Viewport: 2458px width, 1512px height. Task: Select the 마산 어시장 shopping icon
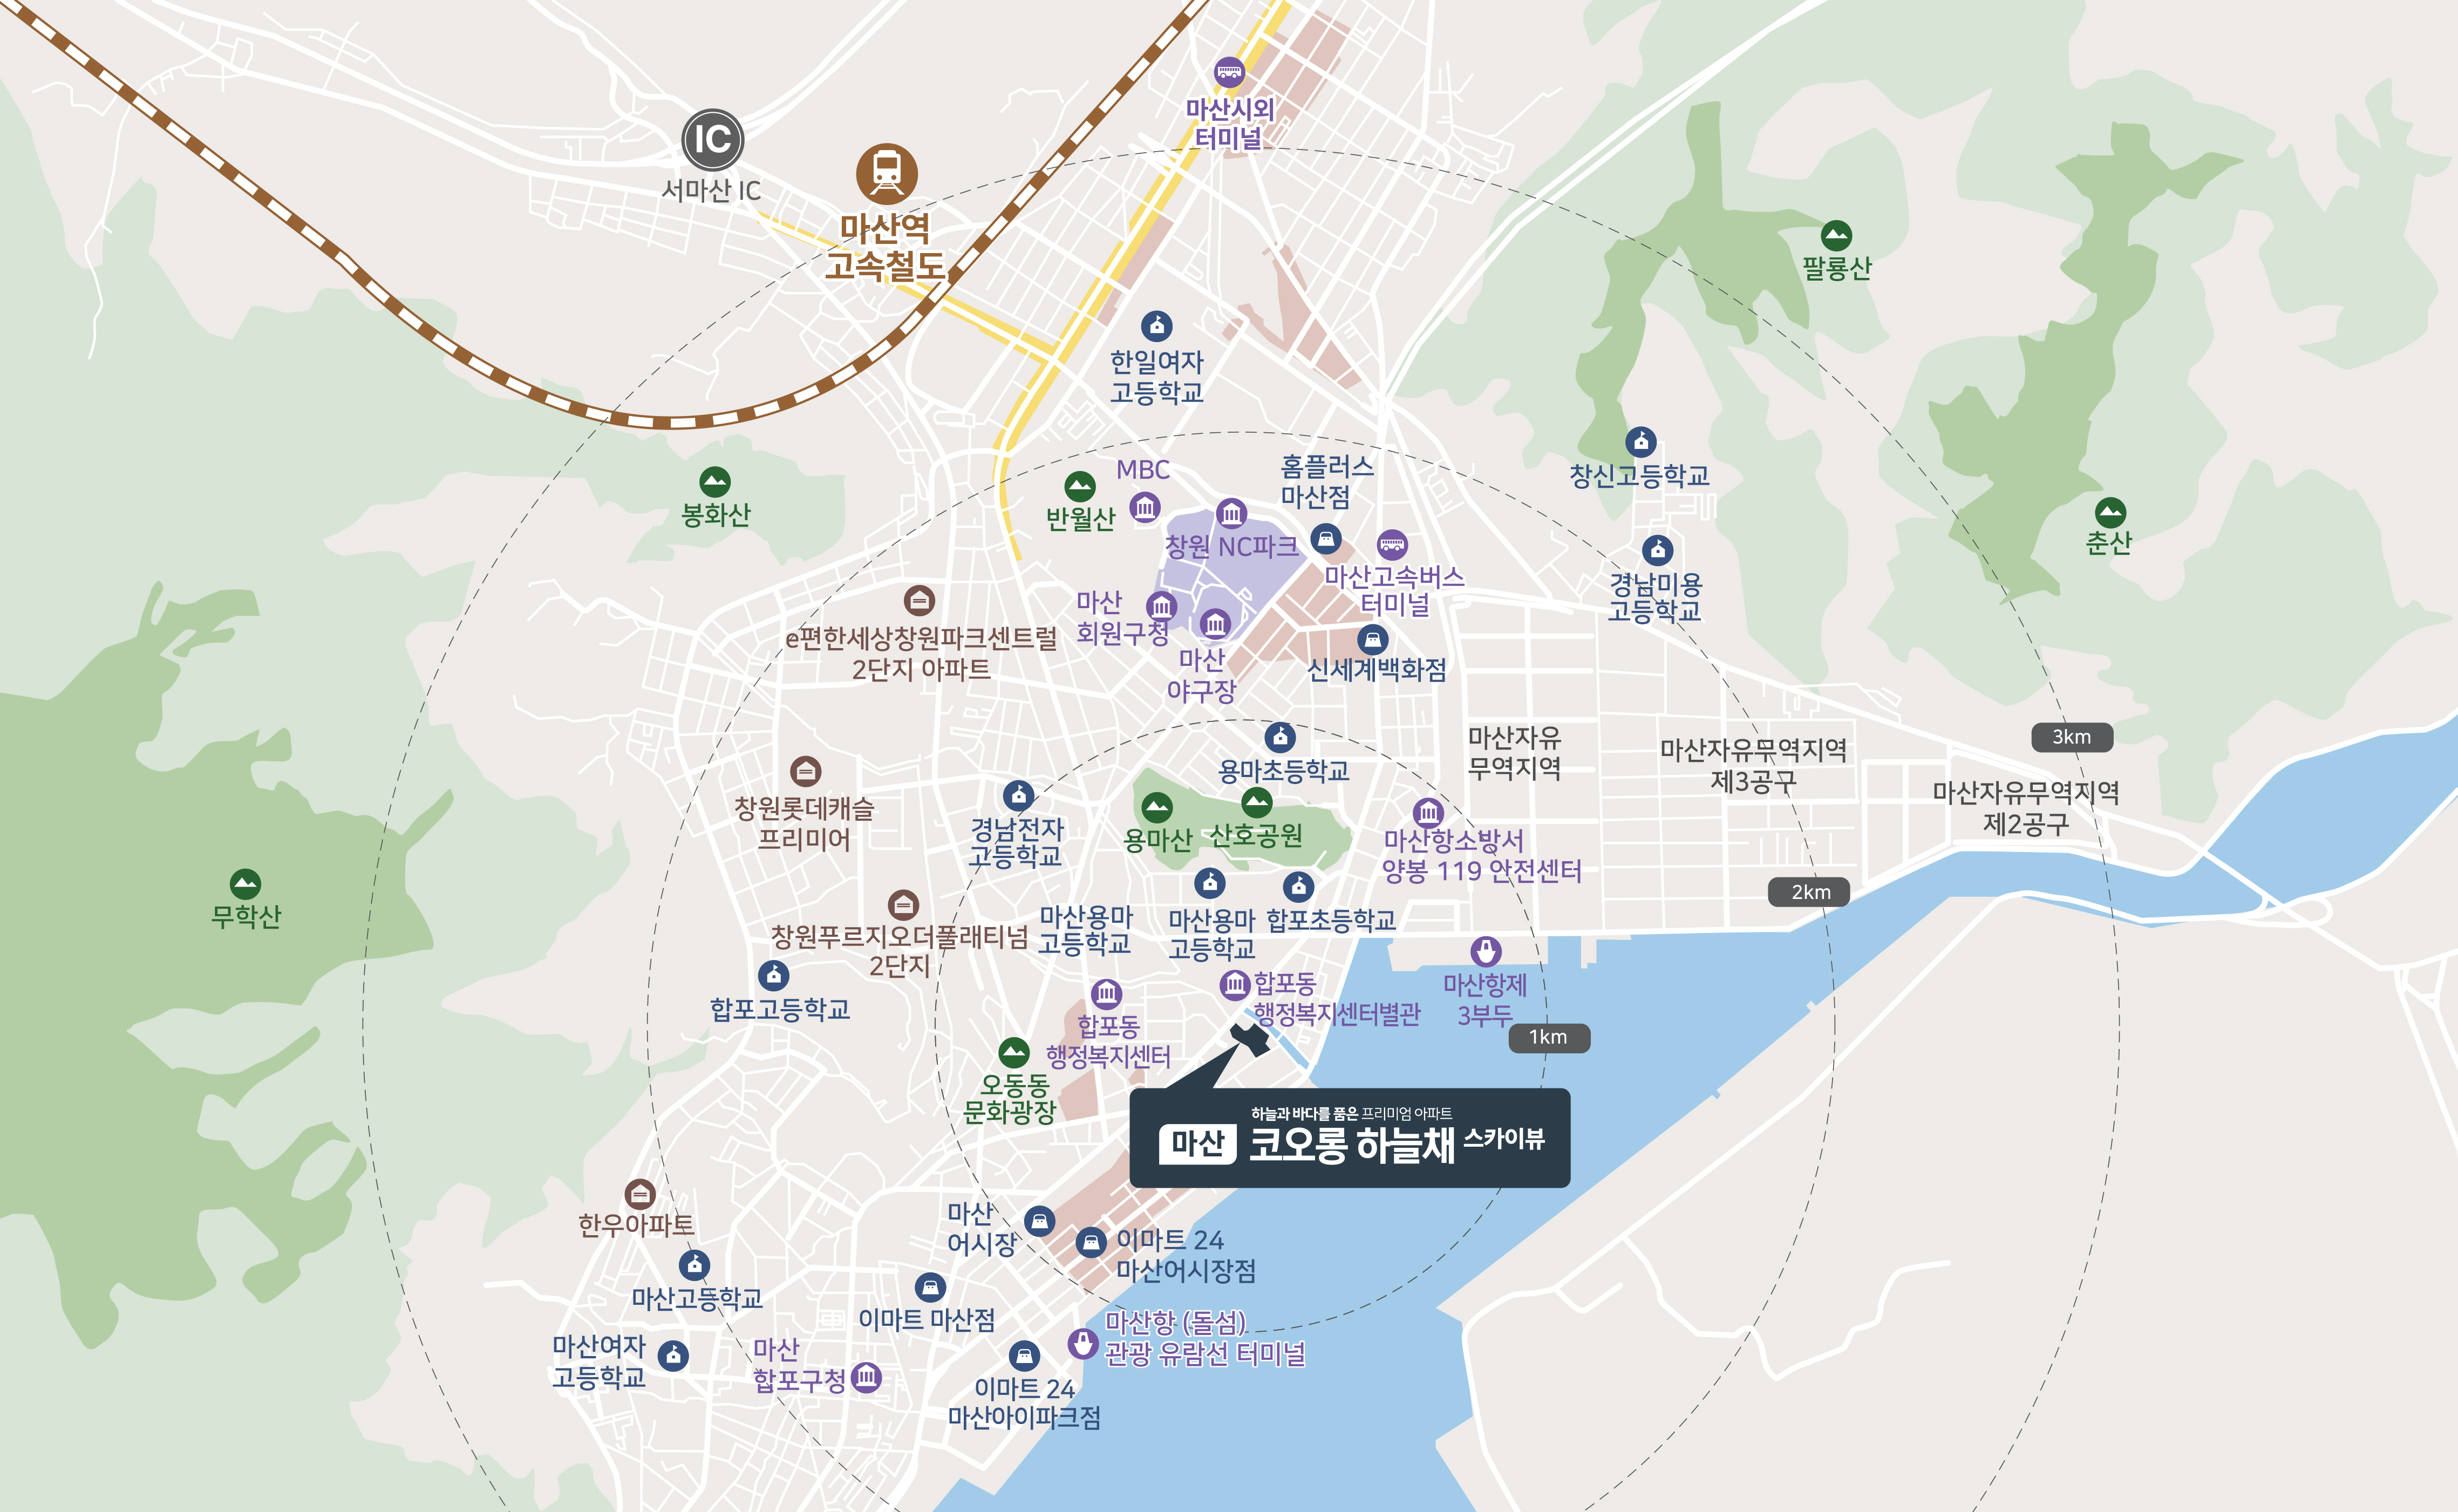(x=1040, y=1221)
